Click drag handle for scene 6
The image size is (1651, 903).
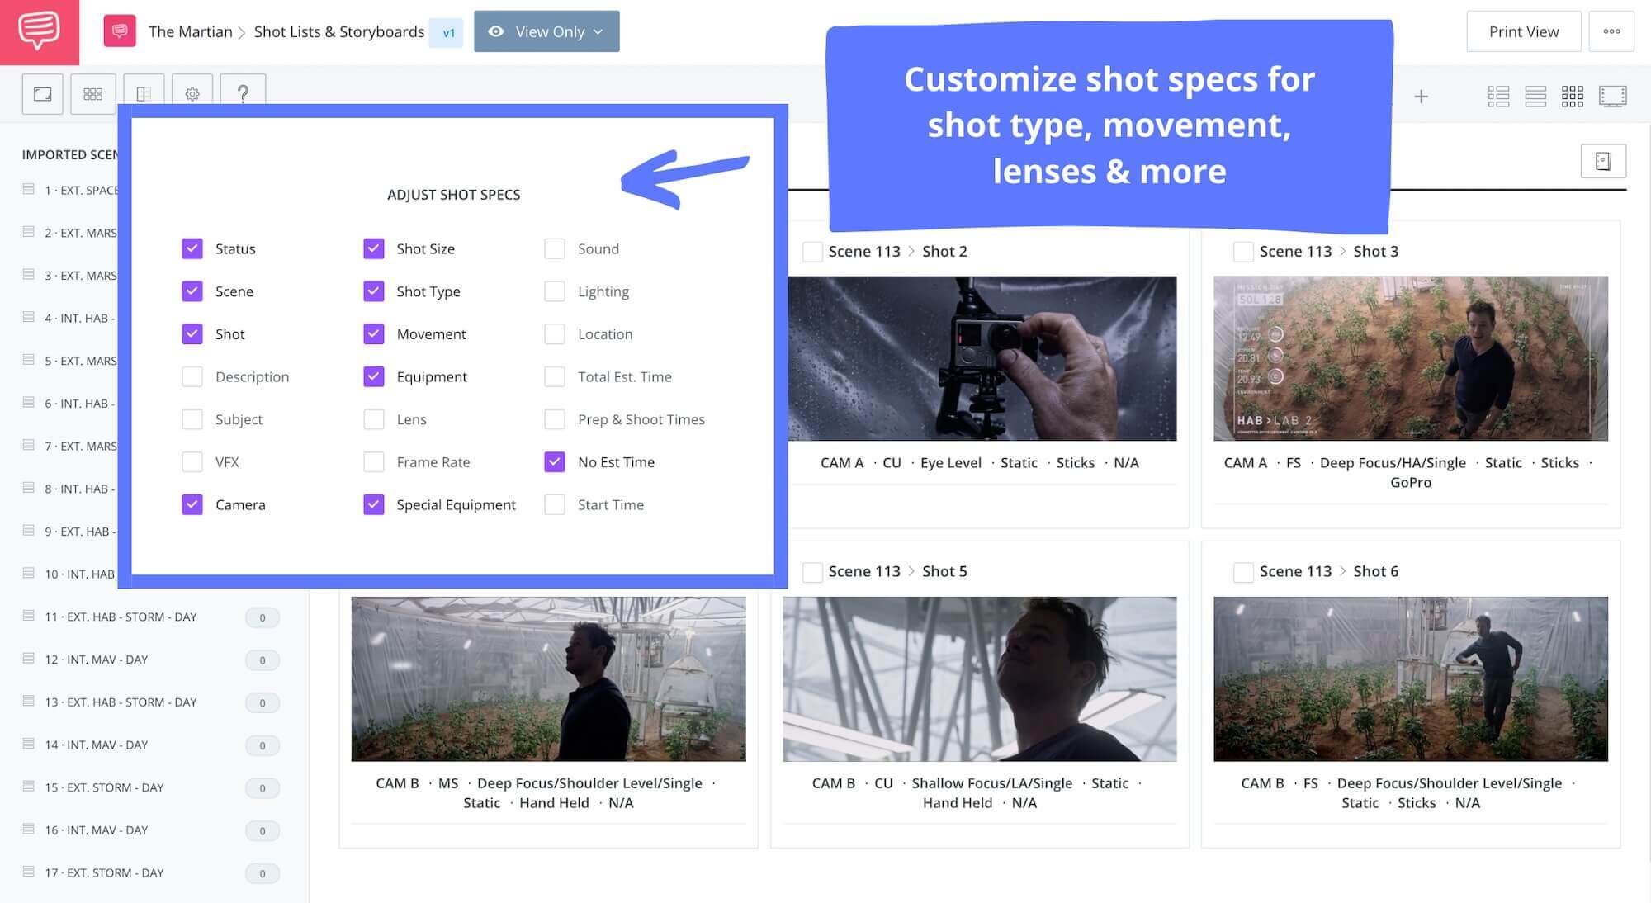(x=29, y=403)
